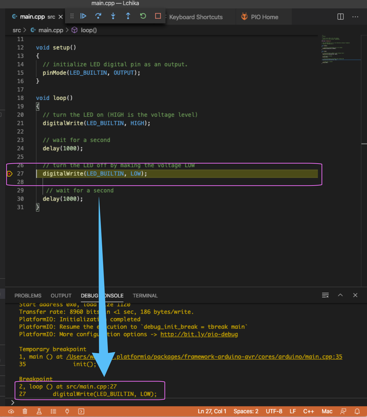Click the Step Out debug icon
Screen dimensions: 367x417
128,16
